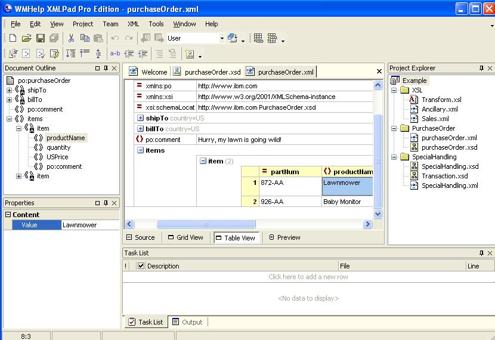Click the layout windows icon beside User

coord(233,38)
